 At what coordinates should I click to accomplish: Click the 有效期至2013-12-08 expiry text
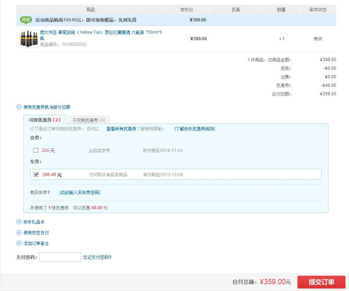point(163,175)
